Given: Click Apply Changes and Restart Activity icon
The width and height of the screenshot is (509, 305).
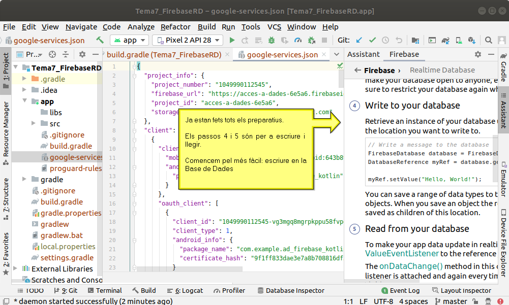Looking at the screenshot, I should pyautogui.click(x=245, y=40).
